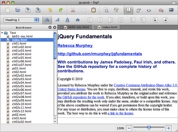Open the Rebecca Murphey link
Screen dimensions: 178x132
coord(75,46)
